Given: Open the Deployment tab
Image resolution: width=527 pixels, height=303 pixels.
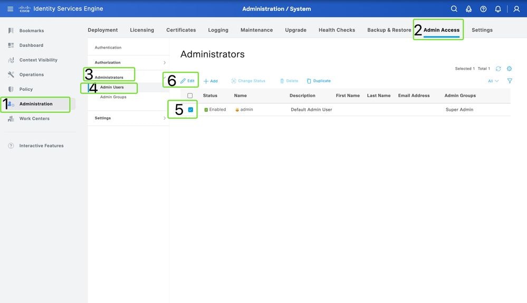Looking at the screenshot, I should point(102,30).
